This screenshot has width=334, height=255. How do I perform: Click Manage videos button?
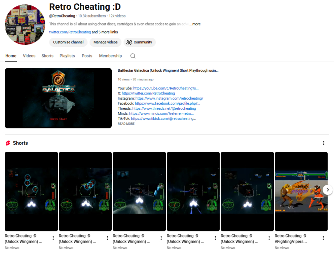[x=105, y=42]
